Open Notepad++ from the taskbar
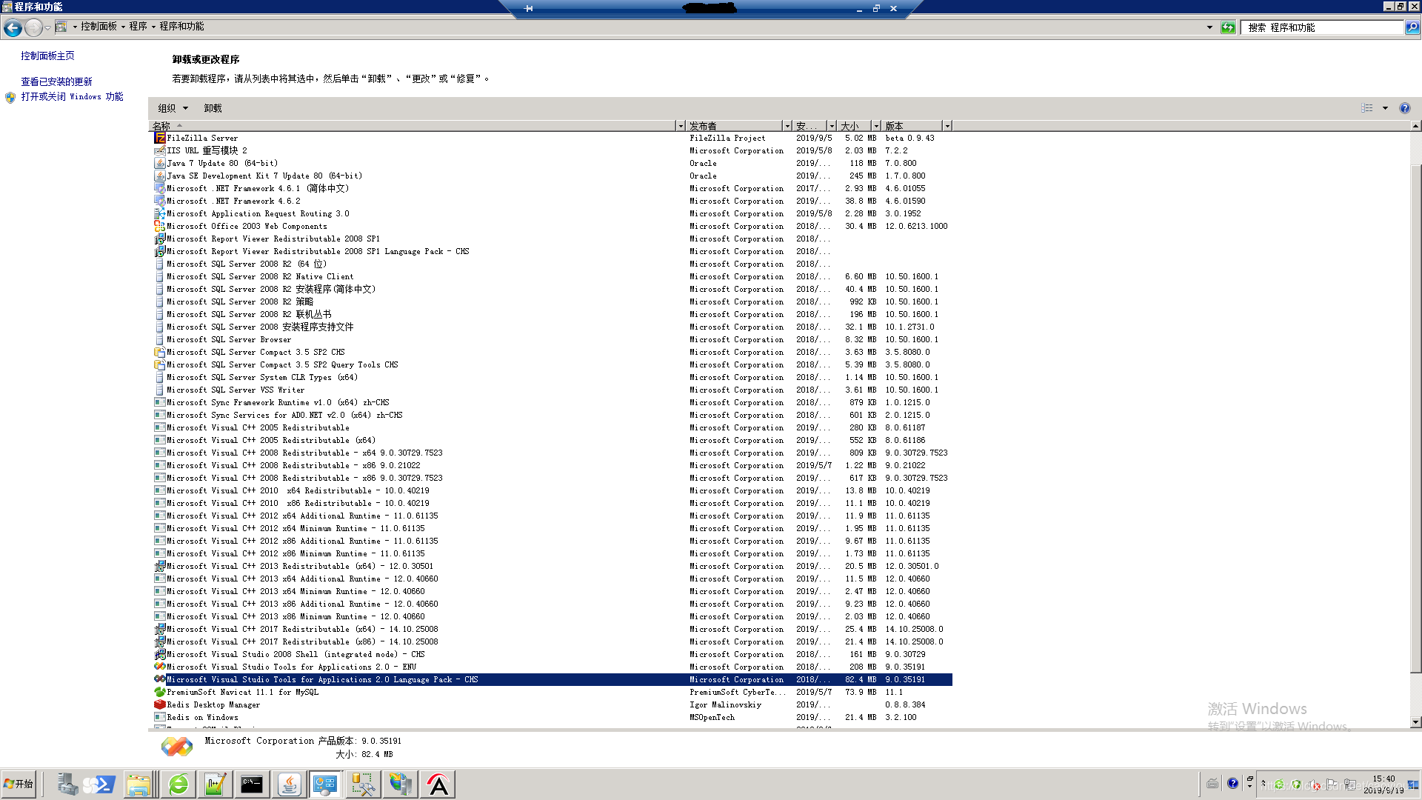The width and height of the screenshot is (1422, 800). click(x=215, y=784)
